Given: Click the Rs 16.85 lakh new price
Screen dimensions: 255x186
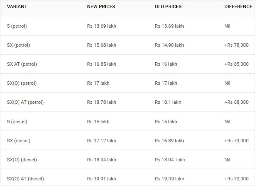Looking at the screenshot, I should (102, 64).
